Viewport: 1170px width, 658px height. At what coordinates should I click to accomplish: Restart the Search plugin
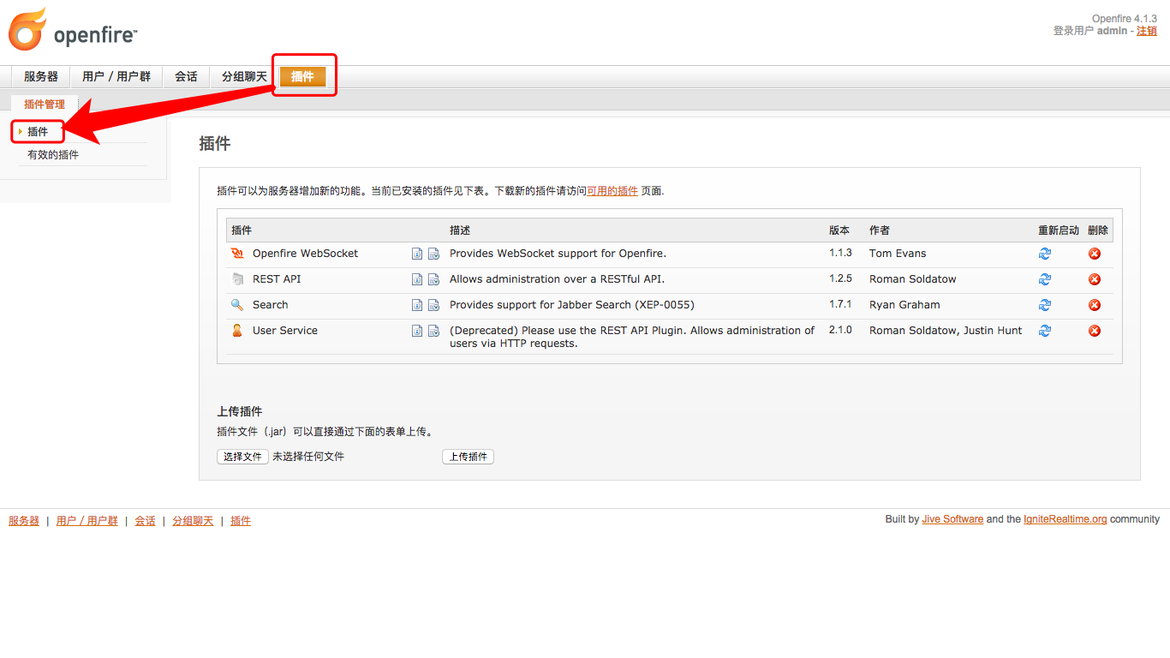pos(1045,305)
